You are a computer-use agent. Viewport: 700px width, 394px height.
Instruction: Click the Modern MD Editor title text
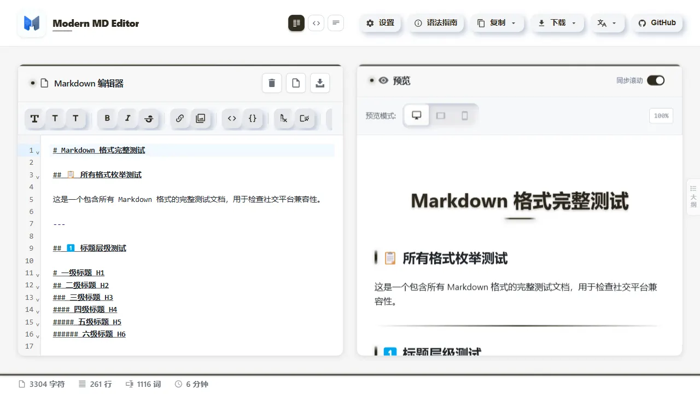click(96, 23)
